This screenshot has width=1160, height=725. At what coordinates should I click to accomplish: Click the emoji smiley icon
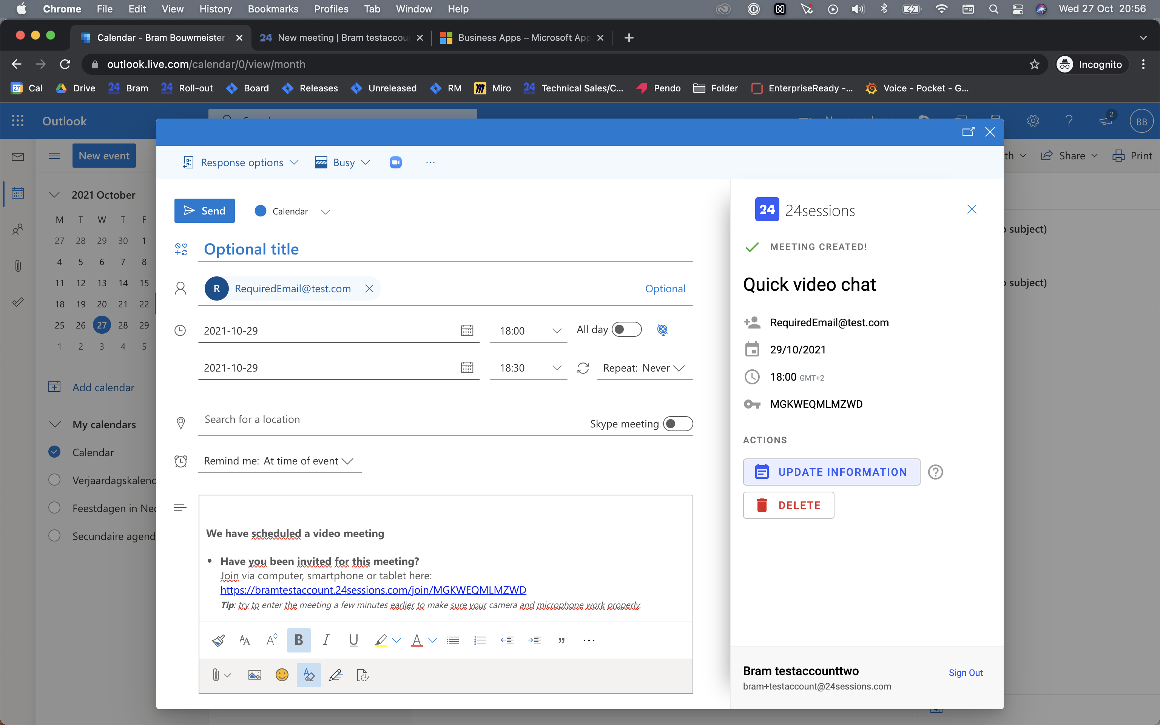pos(282,675)
